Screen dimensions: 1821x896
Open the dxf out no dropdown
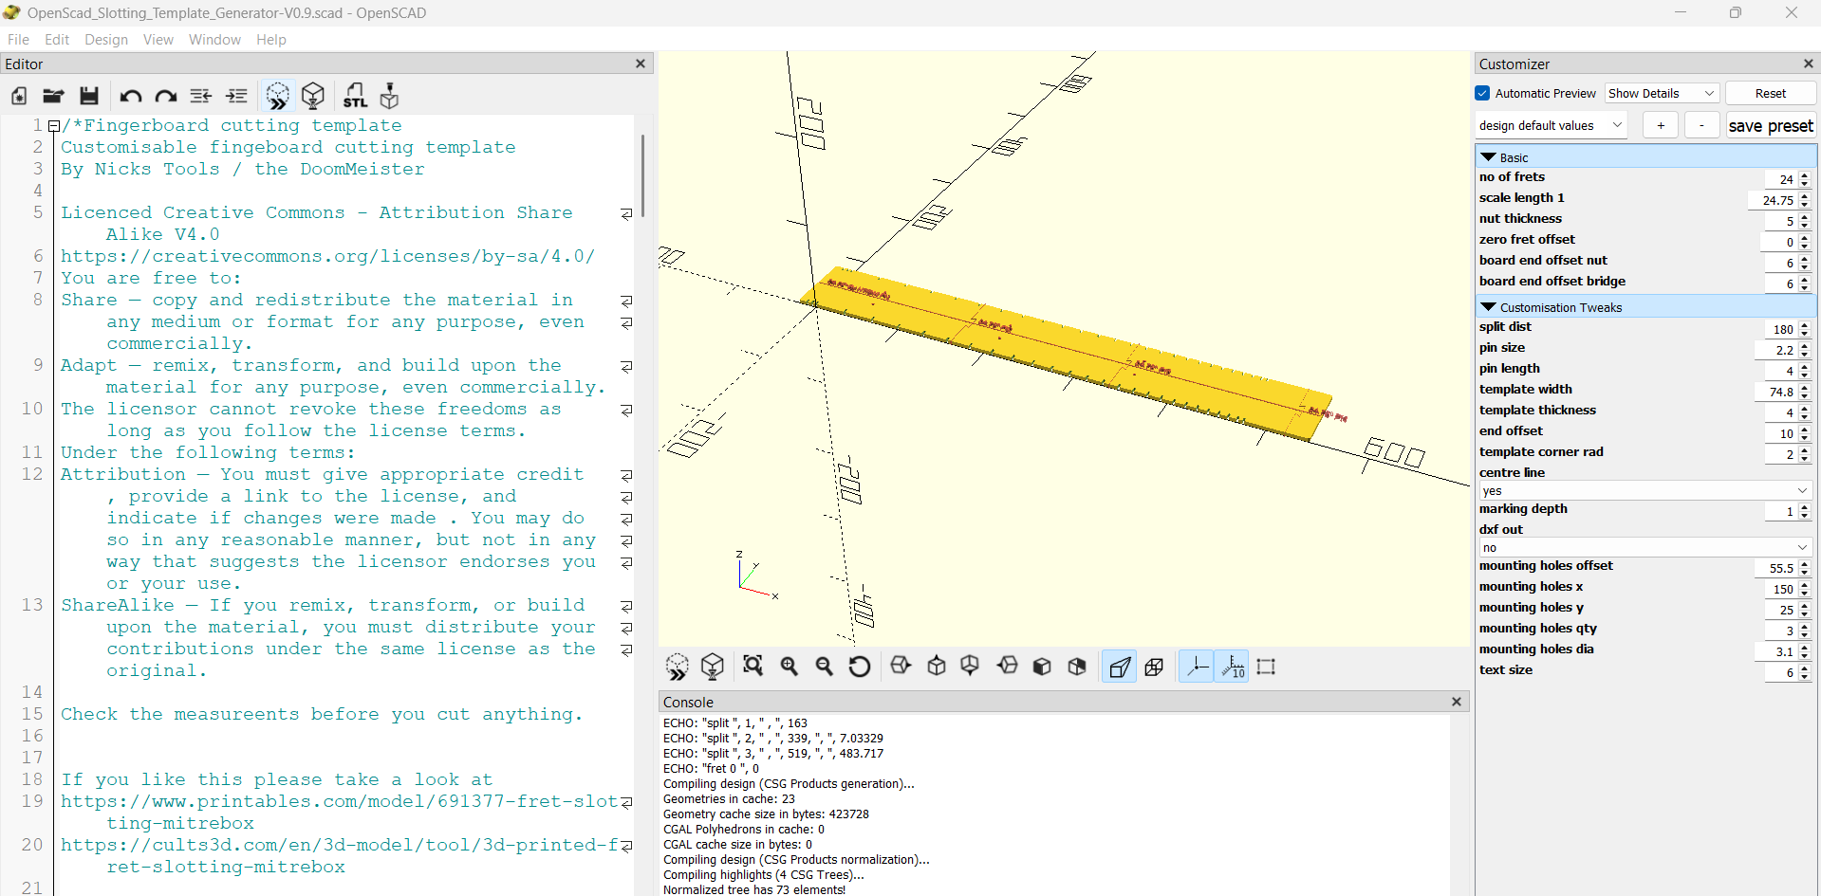pyautogui.click(x=1645, y=547)
